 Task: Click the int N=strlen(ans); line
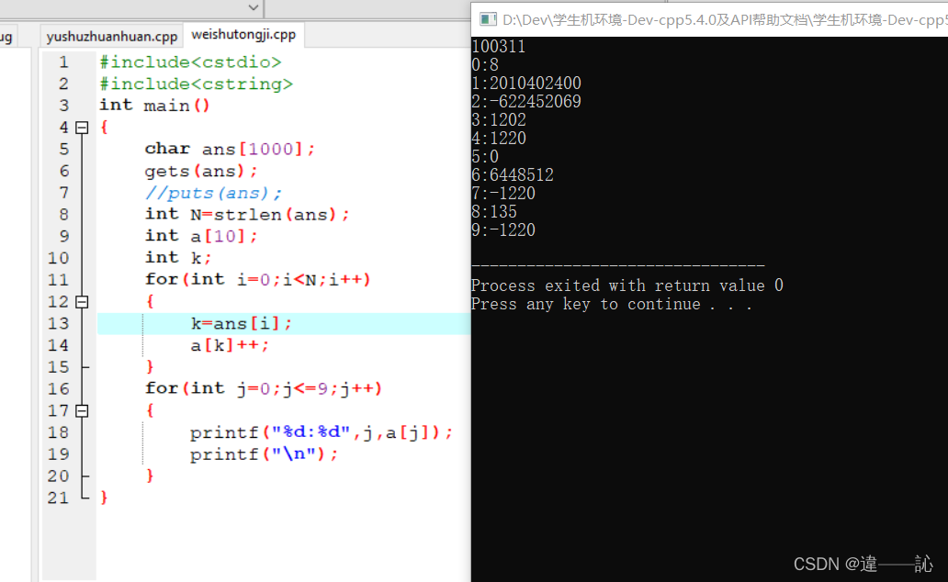pos(247,215)
